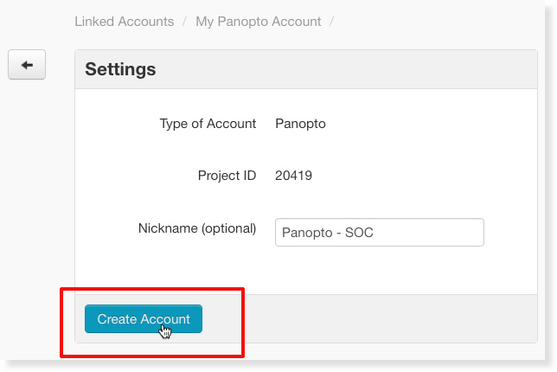The image size is (557, 372).
Task: Click the slash separator after Linked Accounts
Action: coord(185,22)
